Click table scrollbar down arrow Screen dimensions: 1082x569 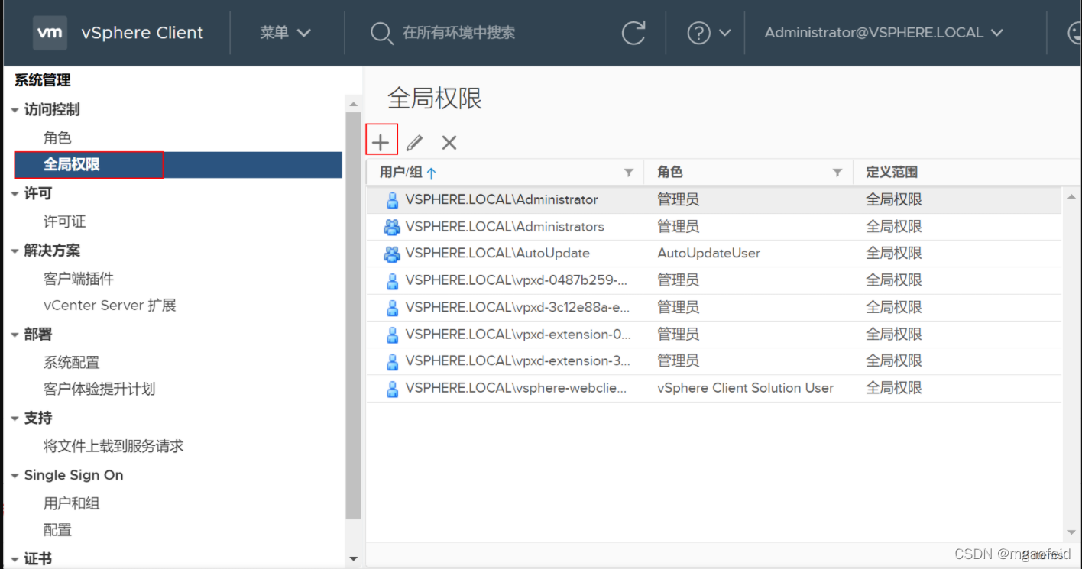(x=1071, y=532)
